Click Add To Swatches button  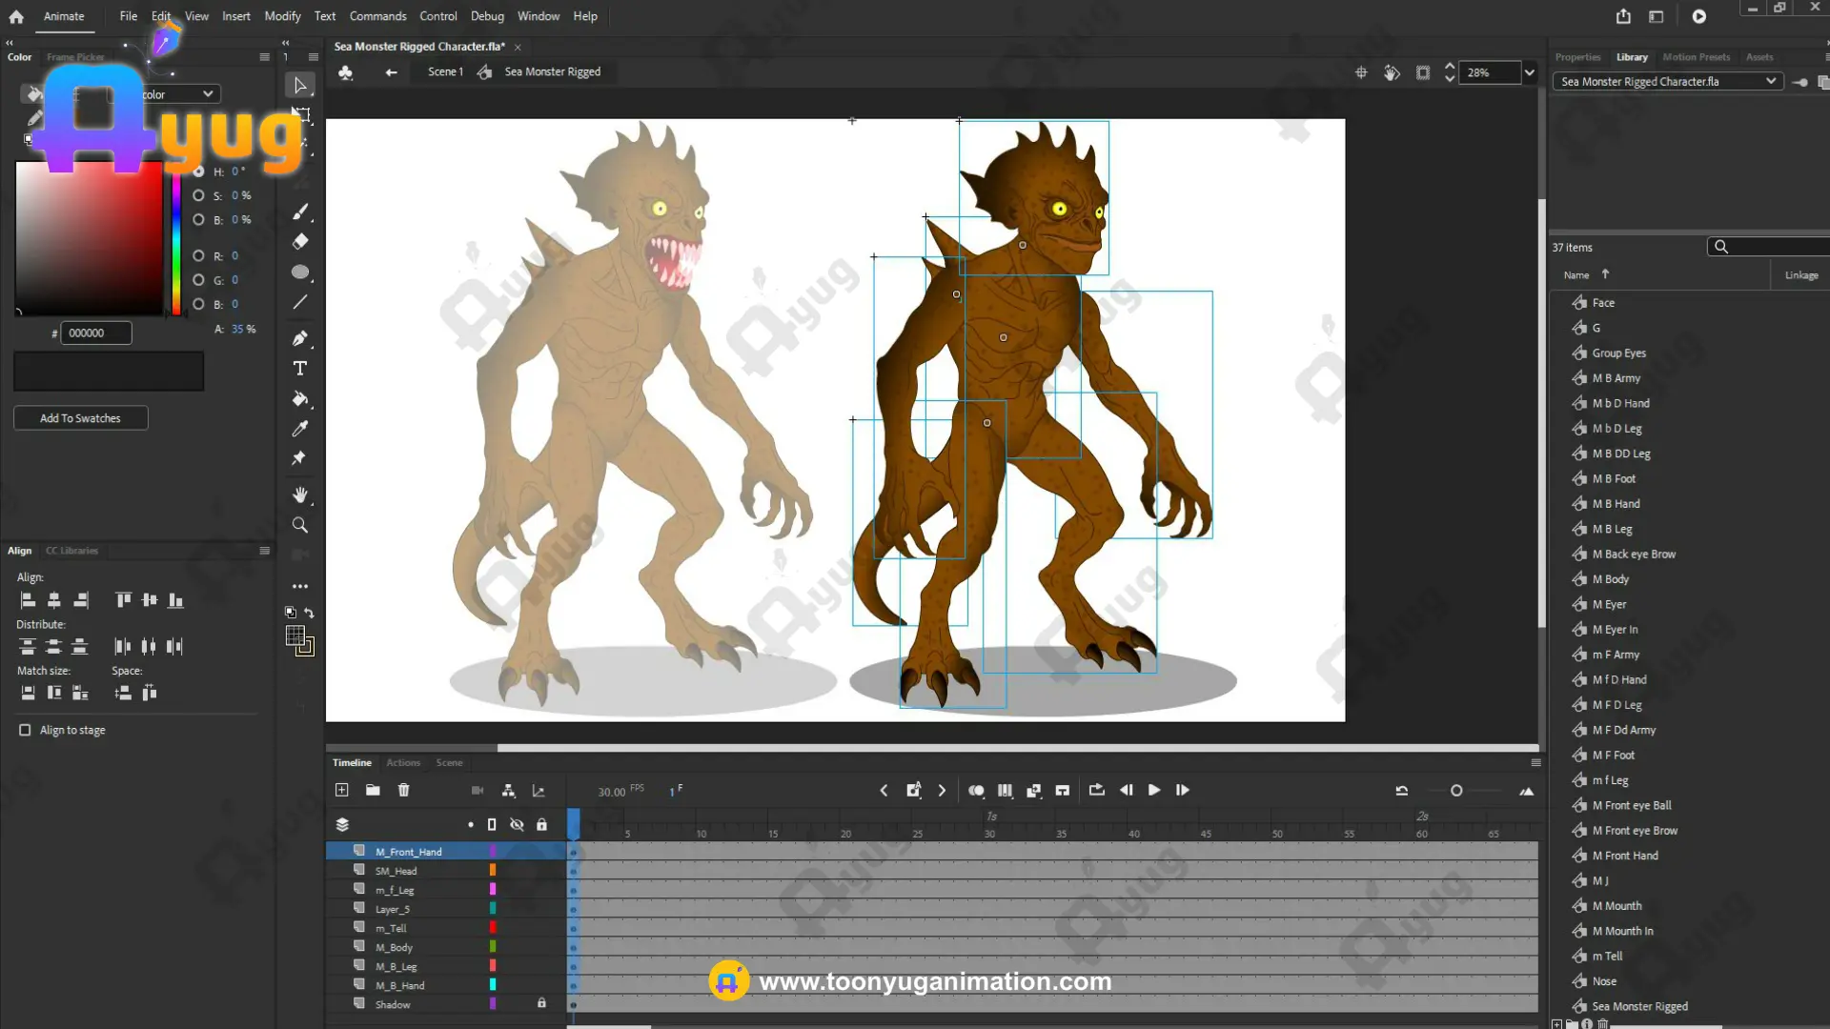(80, 418)
